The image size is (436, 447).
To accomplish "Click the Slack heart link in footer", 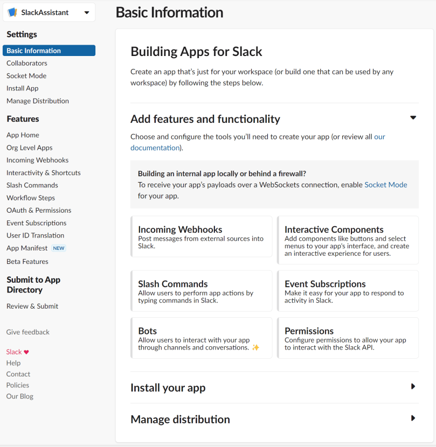I will (x=16, y=352).
